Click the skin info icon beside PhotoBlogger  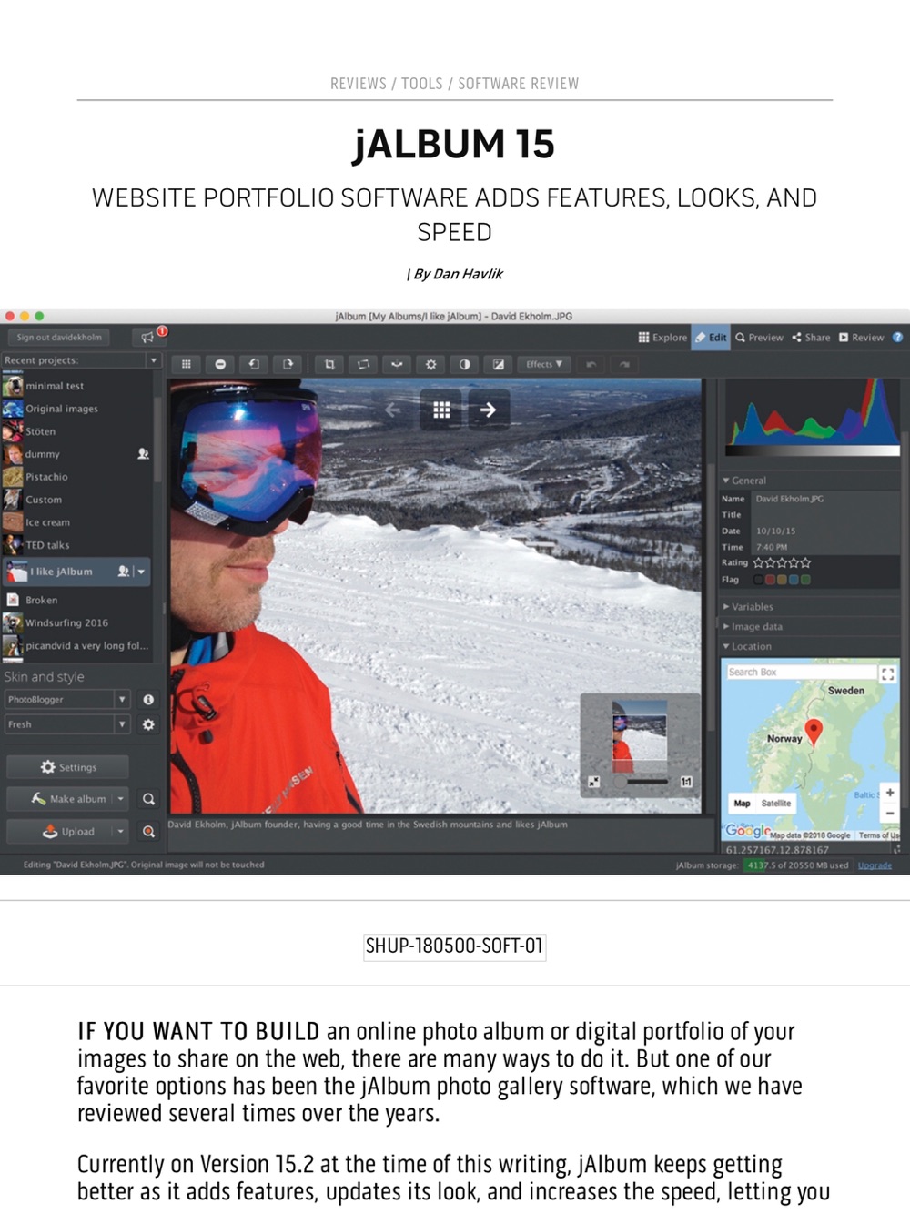pos(148,699)
